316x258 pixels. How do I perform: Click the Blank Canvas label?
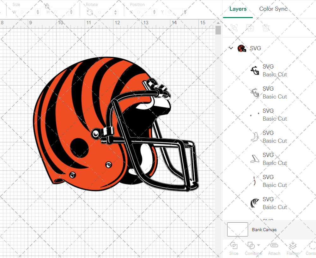[264, 230]
